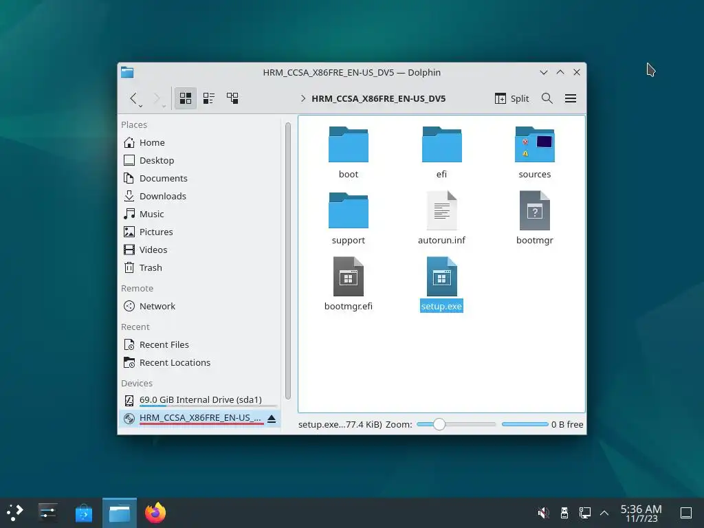Click the autorun.inf file name label
This screenshot has width=704, height=528.
(442, 240)
